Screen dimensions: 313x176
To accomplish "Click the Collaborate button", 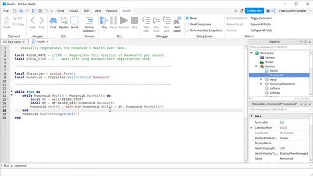I will (x=254, y=11).
